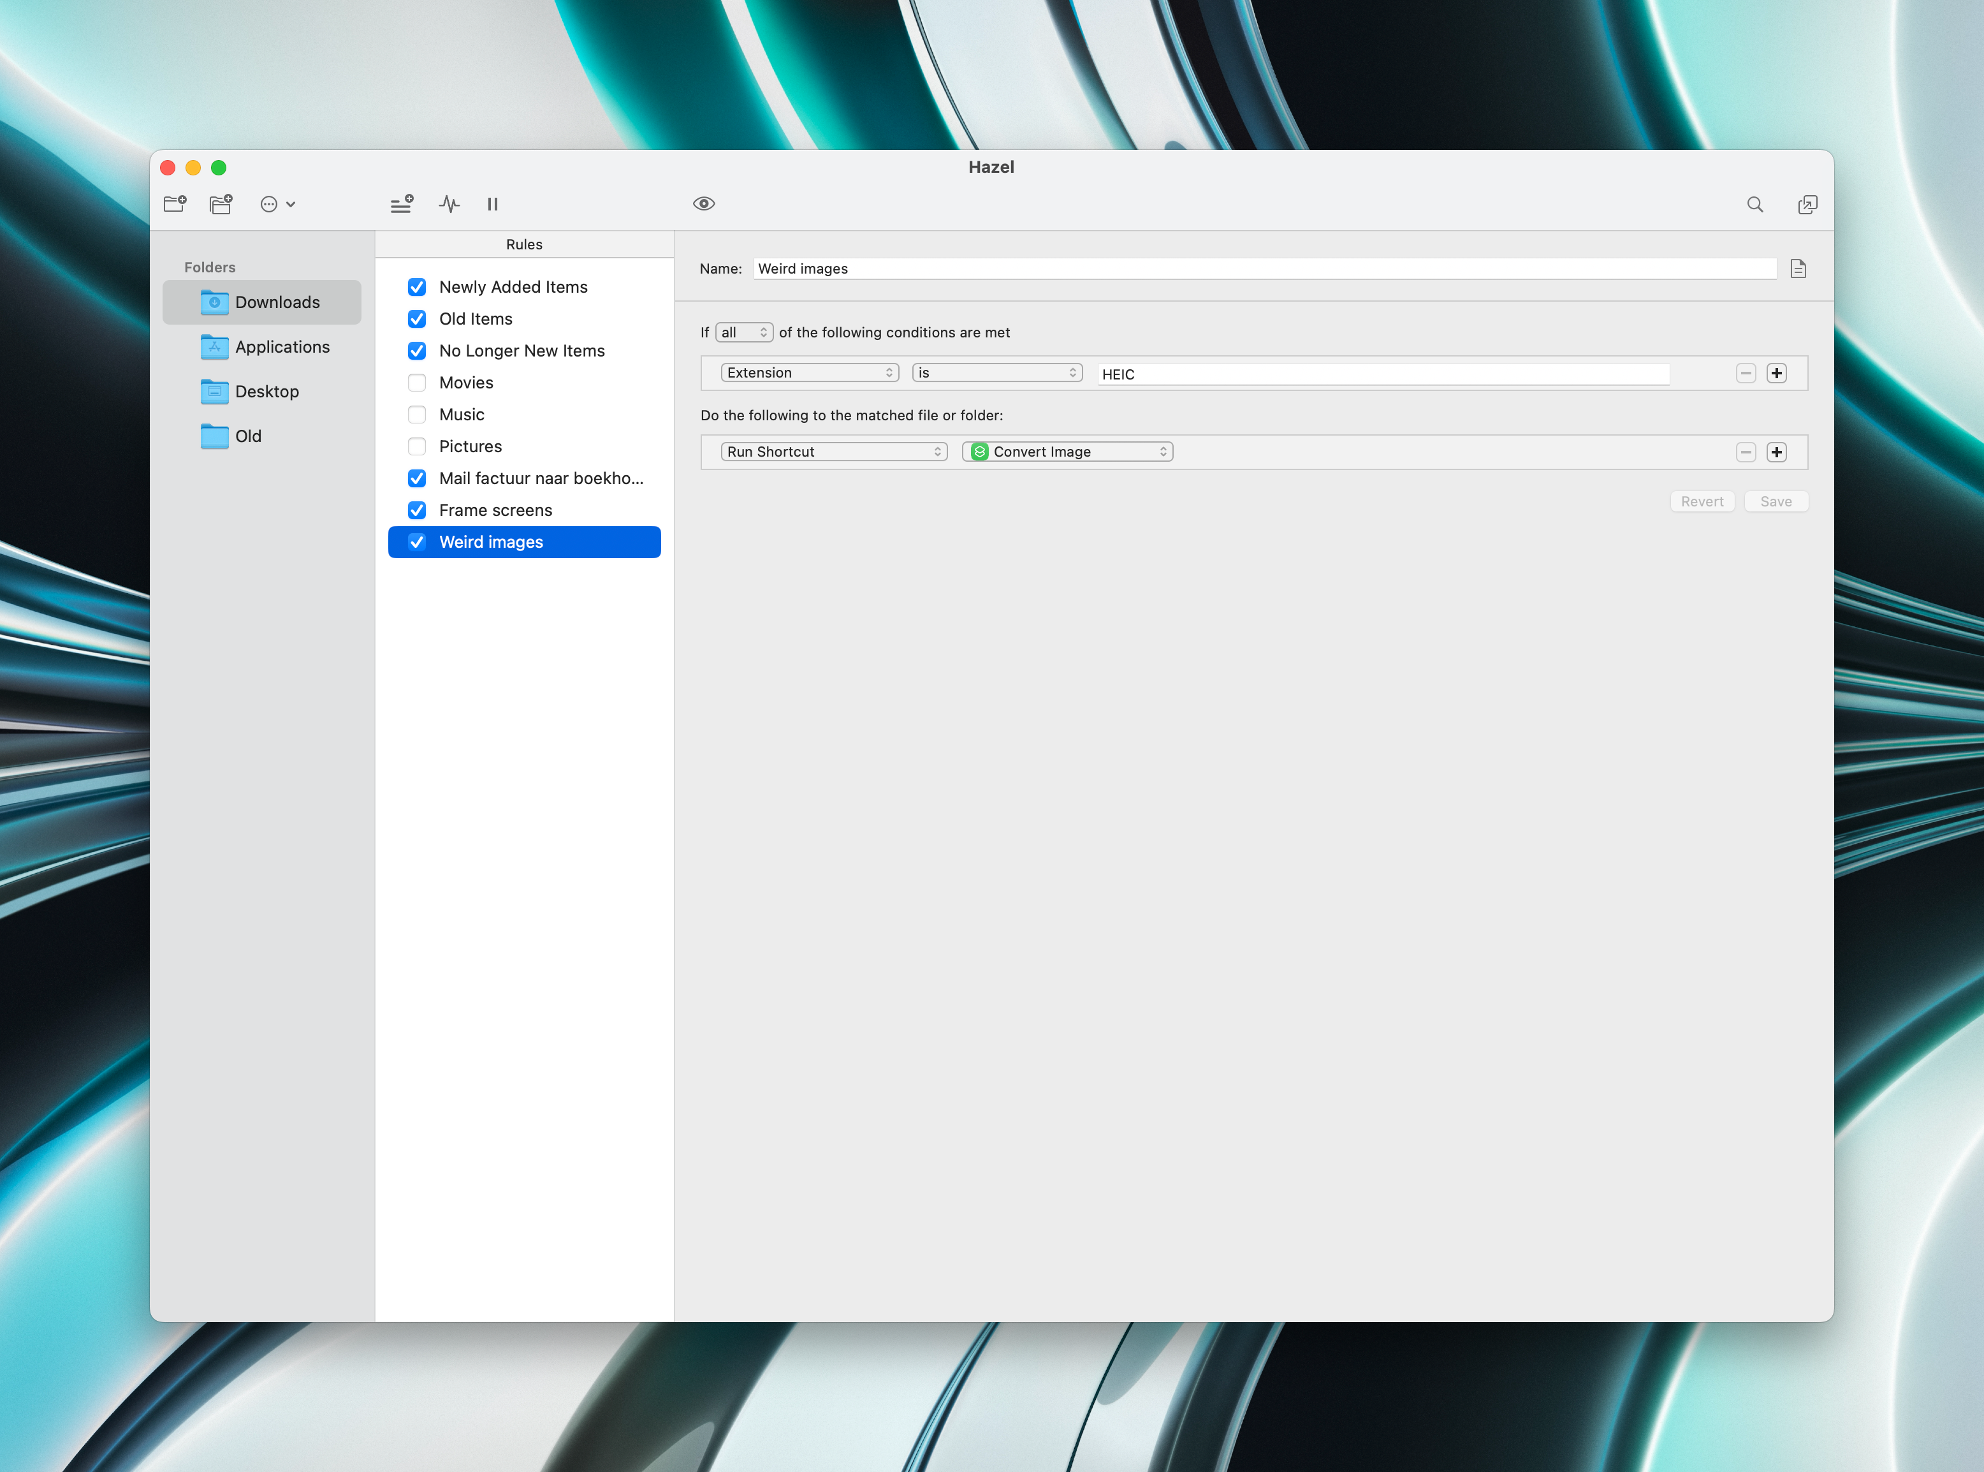Click the add folder group icon
The width and height of the screenshot is (1984, 1472).
pos(221,204)
